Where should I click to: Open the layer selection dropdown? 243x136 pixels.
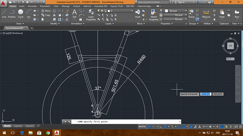pyautogui.click(x=115, y=11)
